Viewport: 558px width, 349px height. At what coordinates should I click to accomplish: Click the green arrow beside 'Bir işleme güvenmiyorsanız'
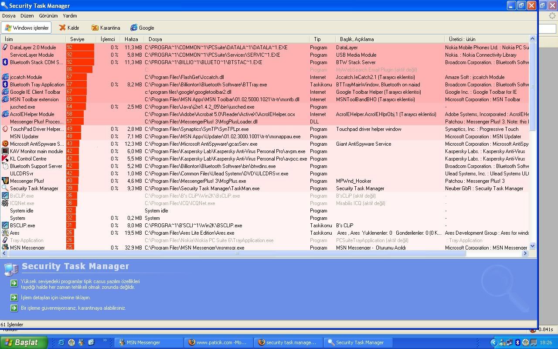point(14,308)
